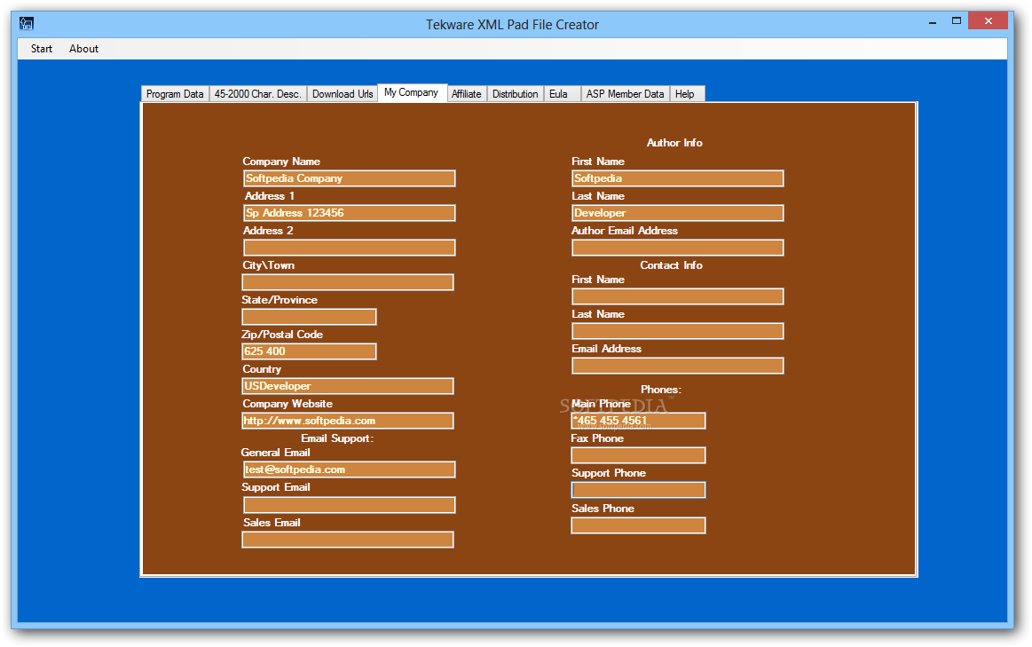Viewport: 1032px width, 647px height.
Task: Select the My Company tab
Action: (412, 93)
